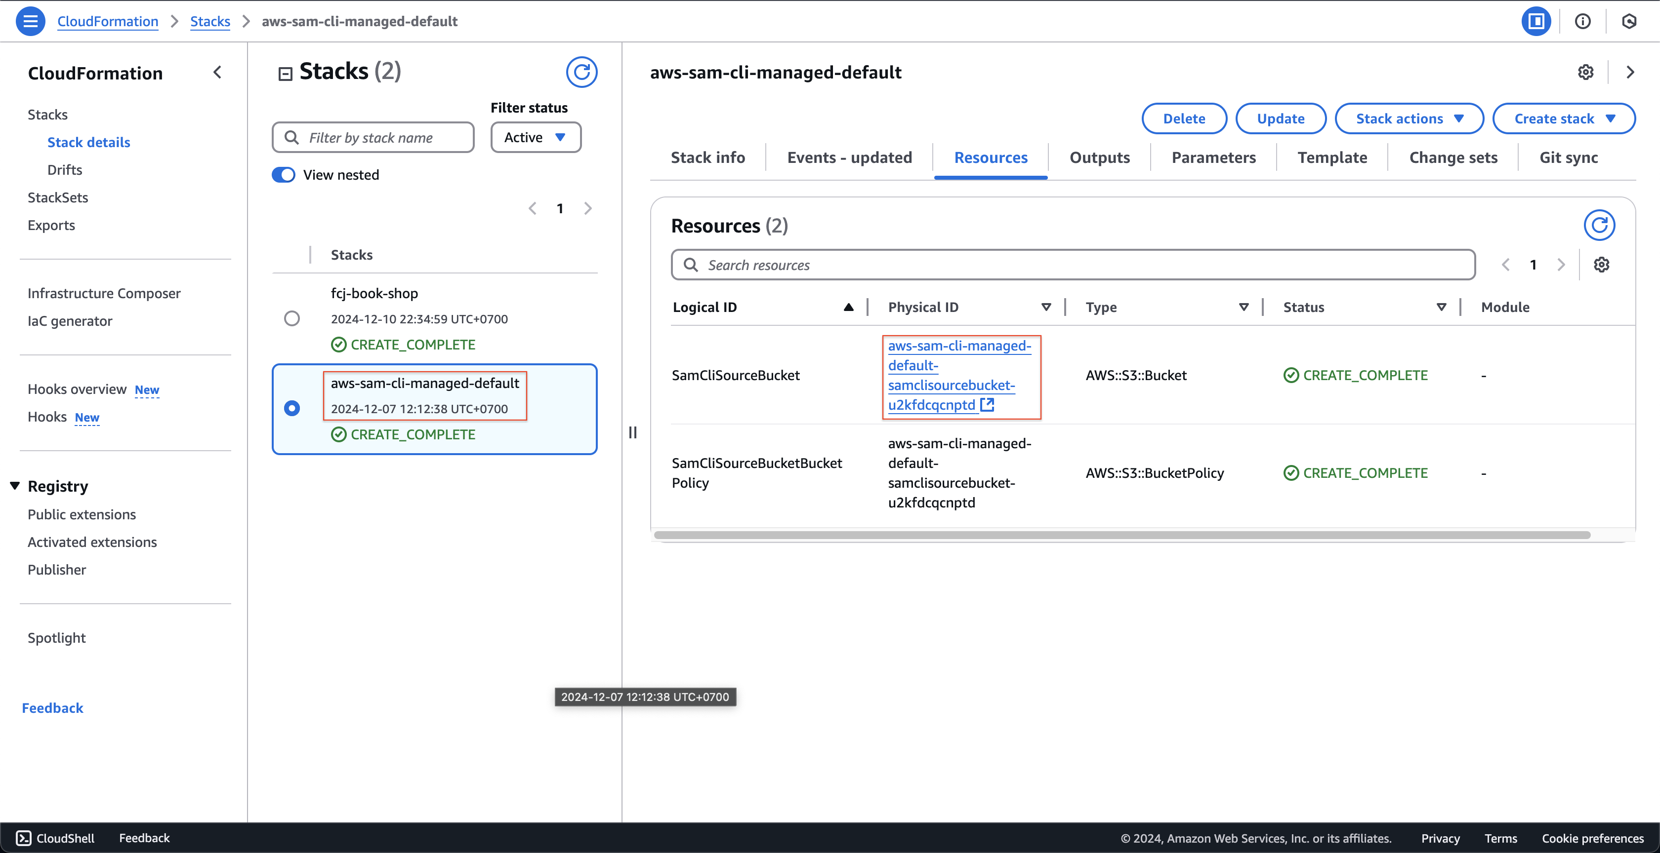This screenshot has width=1660, height=853.
Task: Click the Update button
Action: click(1281, 118)
